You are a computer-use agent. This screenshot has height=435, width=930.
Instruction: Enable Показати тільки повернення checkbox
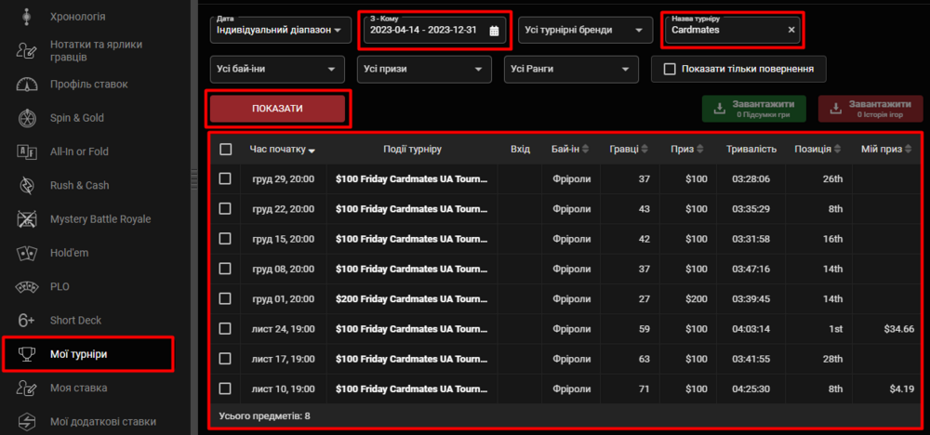pyautogui.click(x=670, y=70)
